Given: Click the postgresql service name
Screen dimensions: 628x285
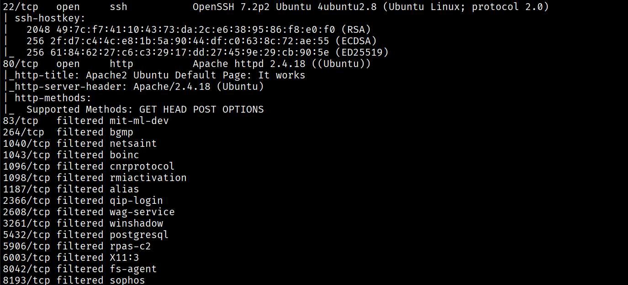Looking at the screenshot, I should (139, 235).
